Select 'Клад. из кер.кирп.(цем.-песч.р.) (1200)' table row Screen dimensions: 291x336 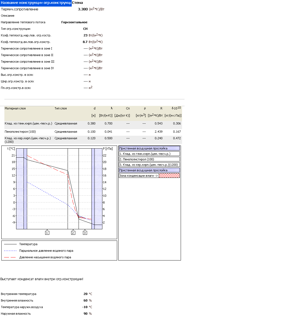(x=93, y=140)
